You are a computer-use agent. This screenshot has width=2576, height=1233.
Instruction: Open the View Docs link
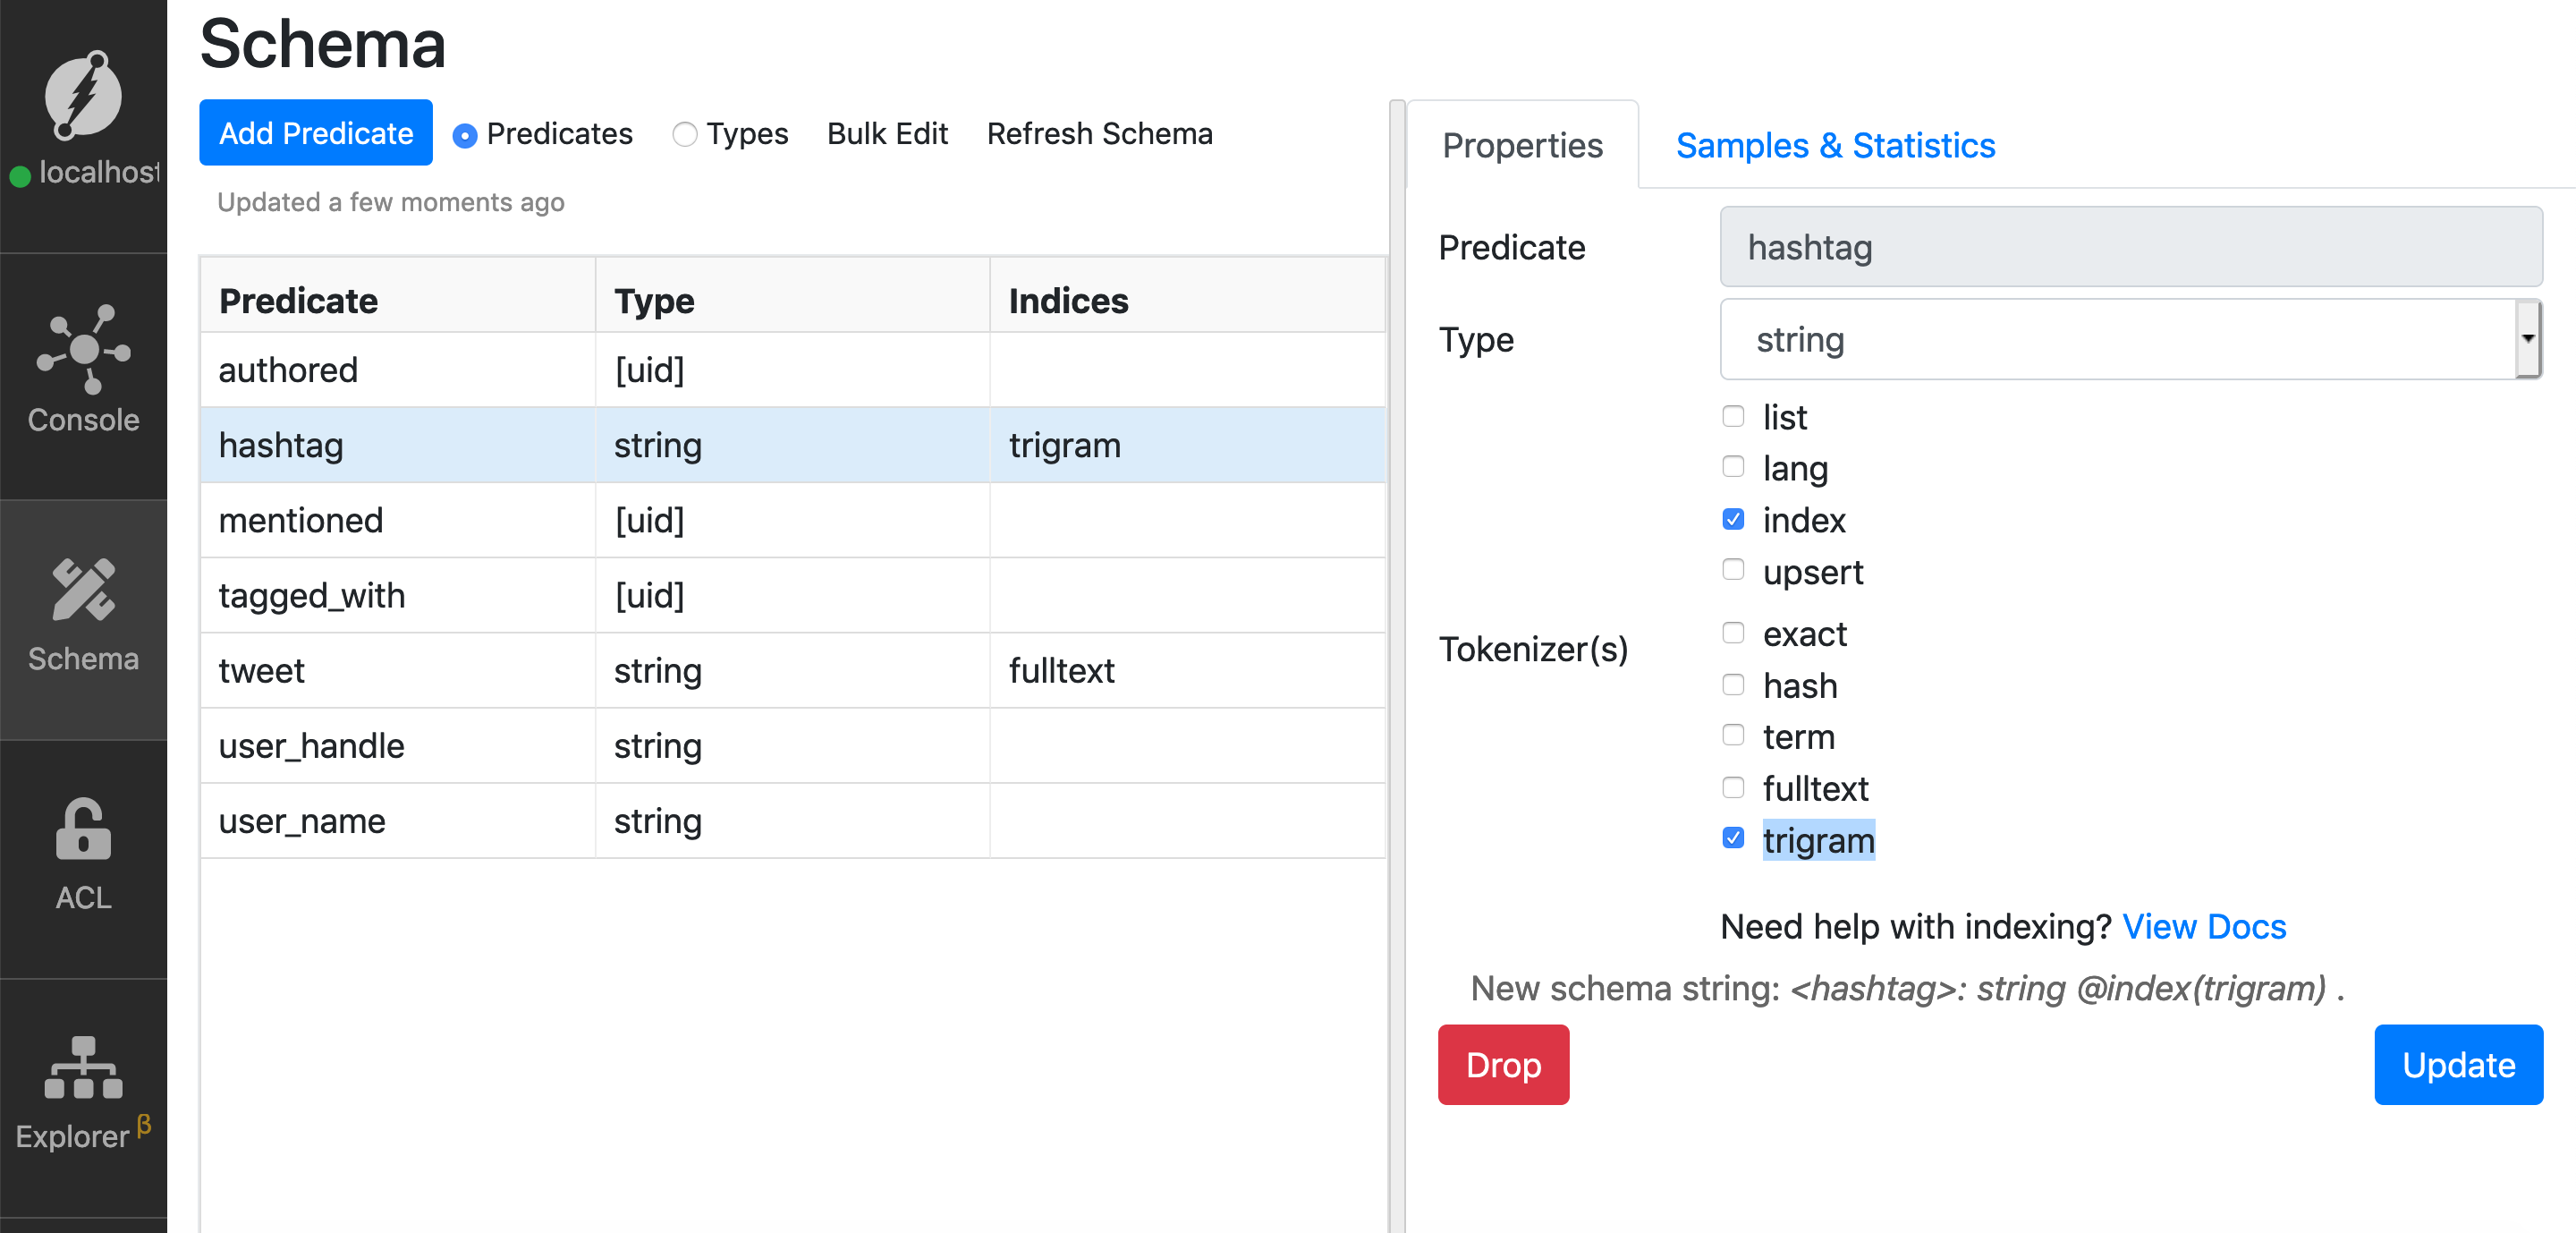click(2204, 927)
